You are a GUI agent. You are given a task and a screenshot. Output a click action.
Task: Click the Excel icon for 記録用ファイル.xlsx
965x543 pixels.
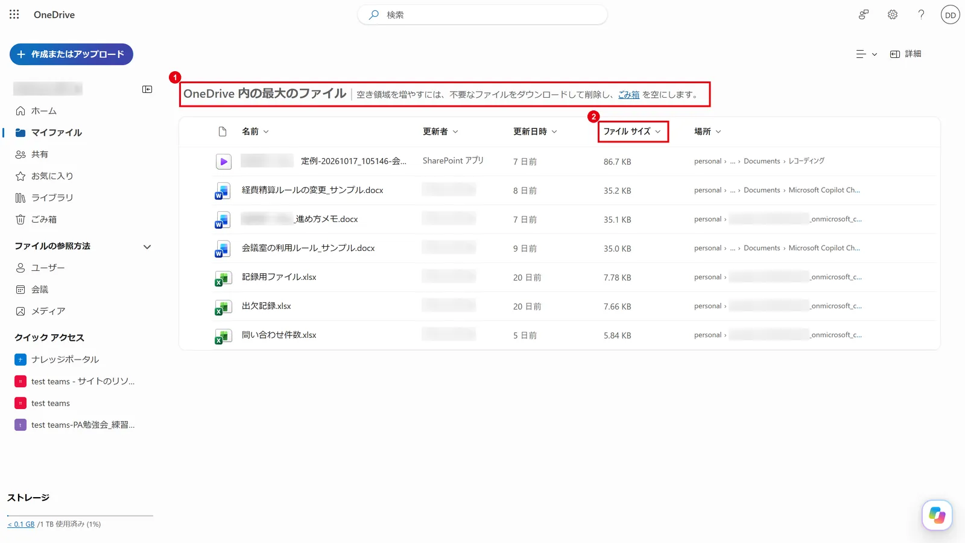click(222, 278)
